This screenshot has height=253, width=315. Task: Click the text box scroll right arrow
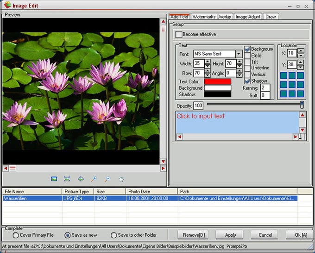[296, 137]
